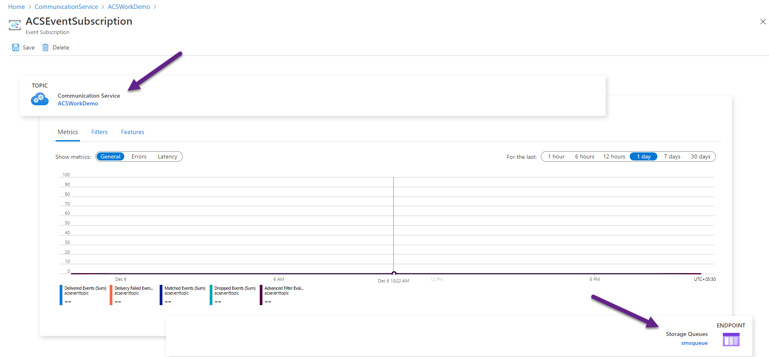The height and width of the screenshot is (357, 769).
Task: Choose the 1 hour time range
Action: click(x=556, y=156)
